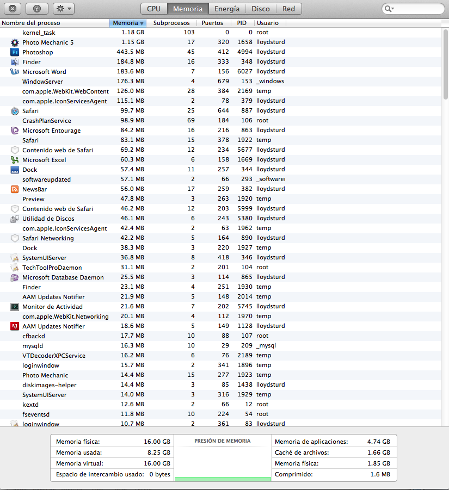Click the Microsoft Word icon

pos(15,72)
